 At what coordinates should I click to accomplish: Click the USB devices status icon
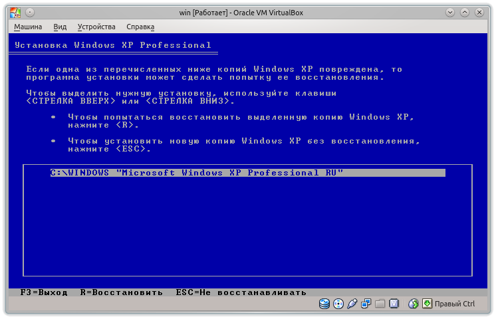(x=352, y=304)
